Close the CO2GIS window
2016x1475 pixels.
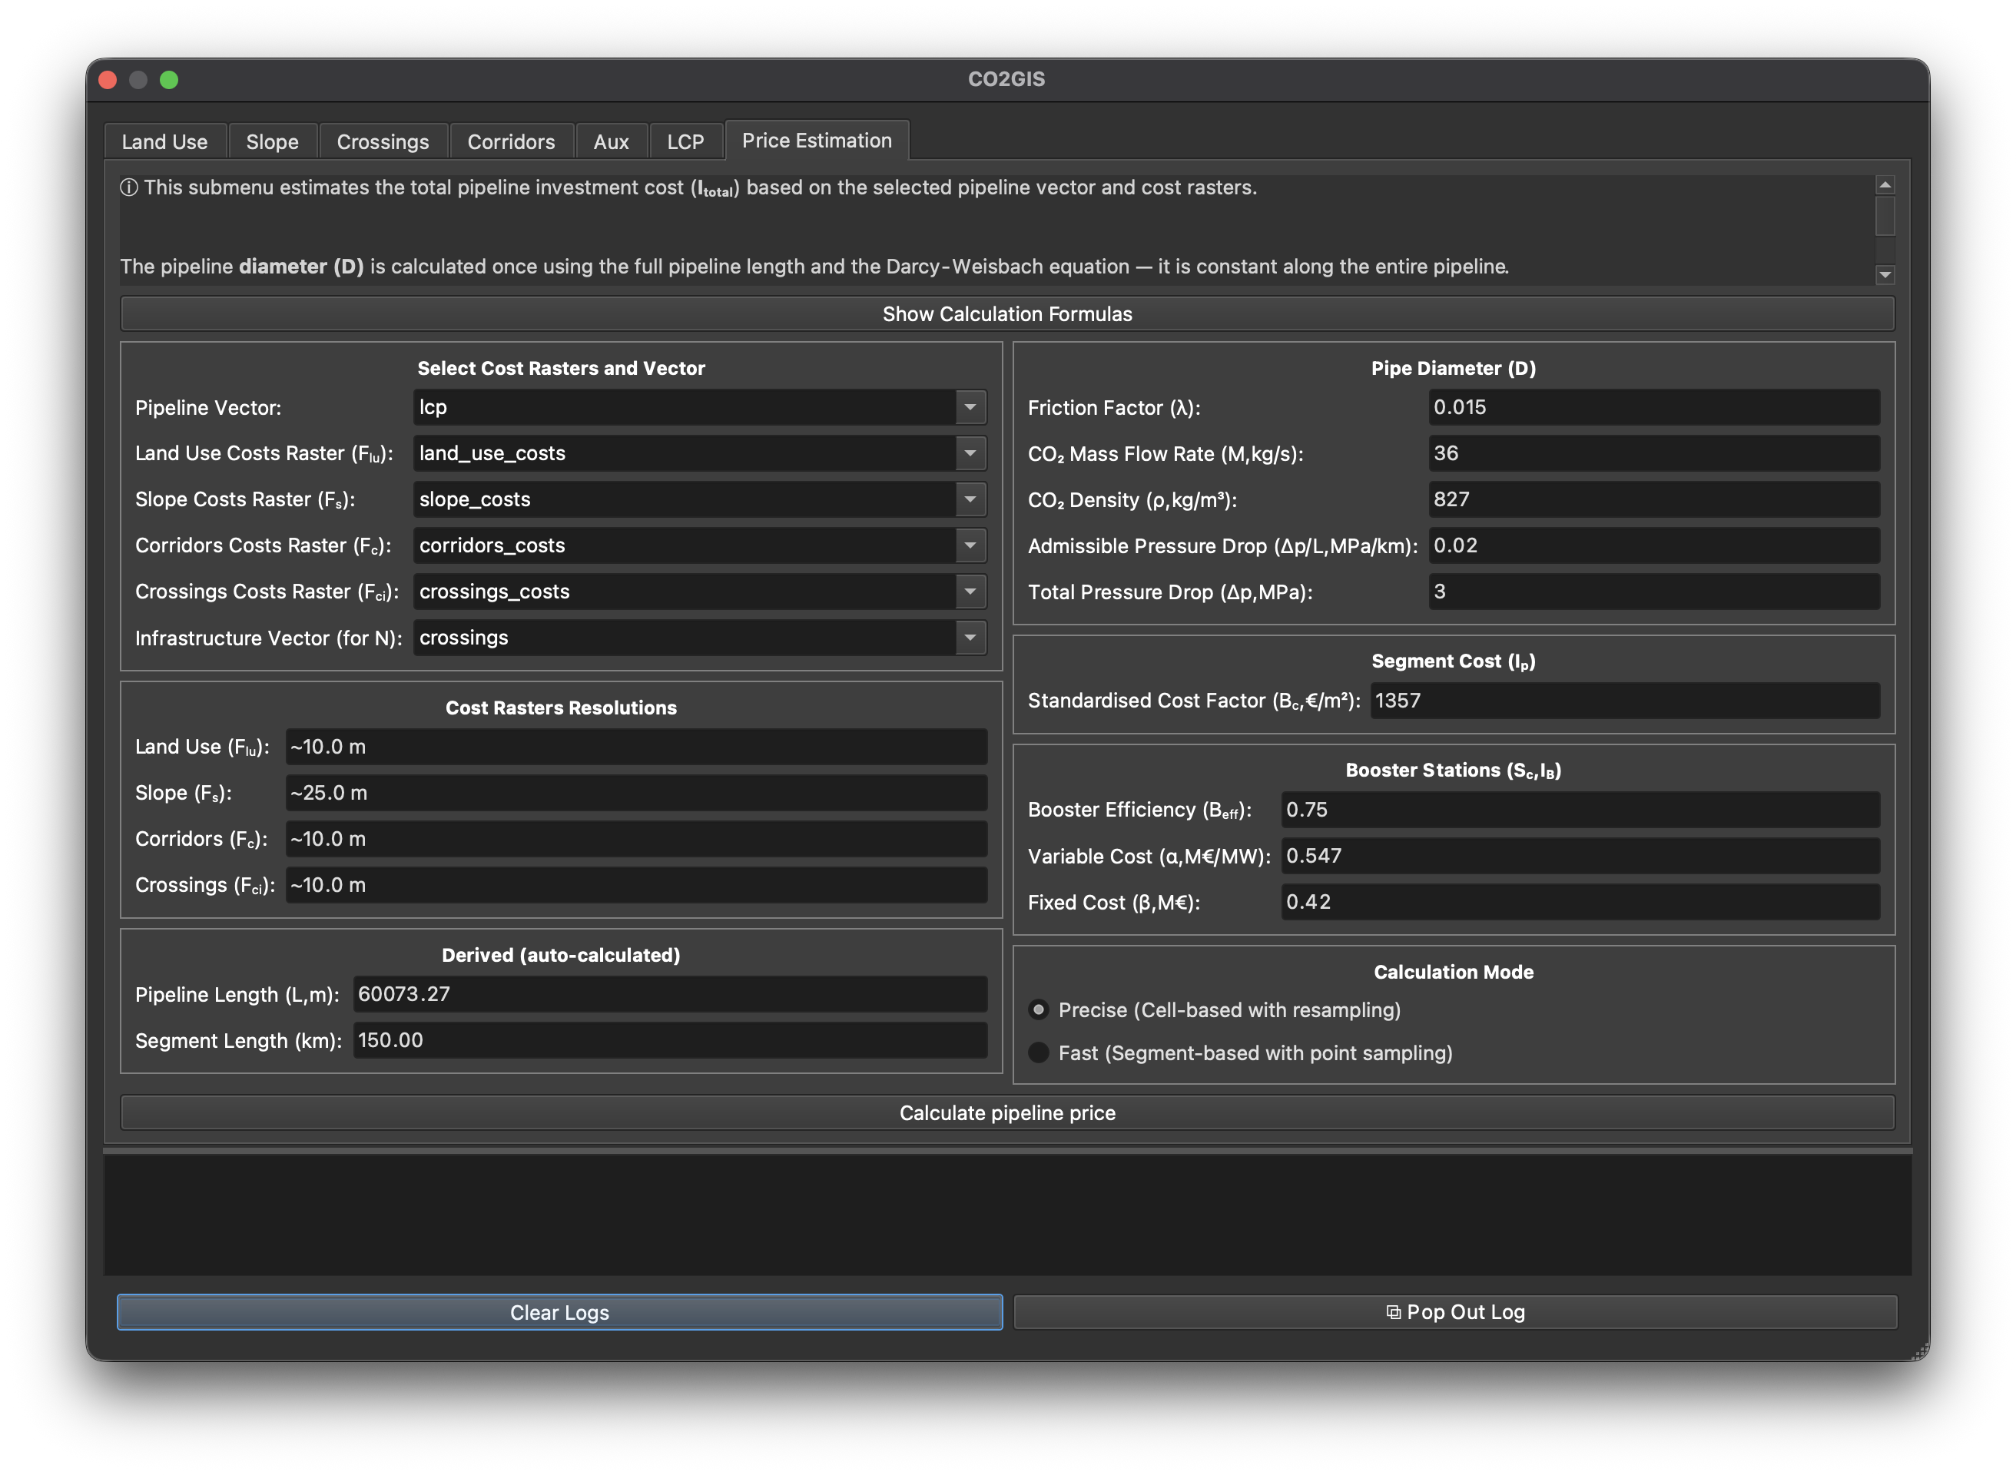108,79
